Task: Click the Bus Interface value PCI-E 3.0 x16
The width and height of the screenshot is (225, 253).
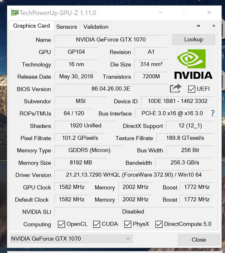Action: click(x=172, y=113)
